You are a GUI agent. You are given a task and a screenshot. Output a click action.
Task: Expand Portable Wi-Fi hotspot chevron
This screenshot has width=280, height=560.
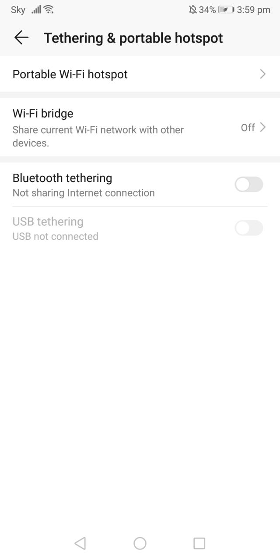tap(263, 74)
